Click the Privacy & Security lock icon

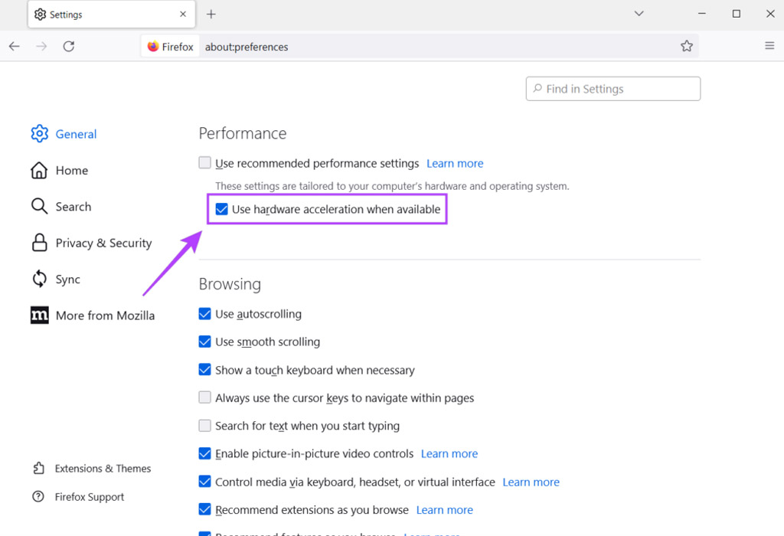40,243
